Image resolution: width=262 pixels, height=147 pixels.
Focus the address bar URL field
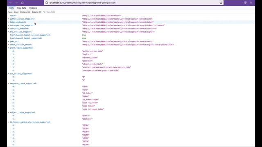coord(134,3)
